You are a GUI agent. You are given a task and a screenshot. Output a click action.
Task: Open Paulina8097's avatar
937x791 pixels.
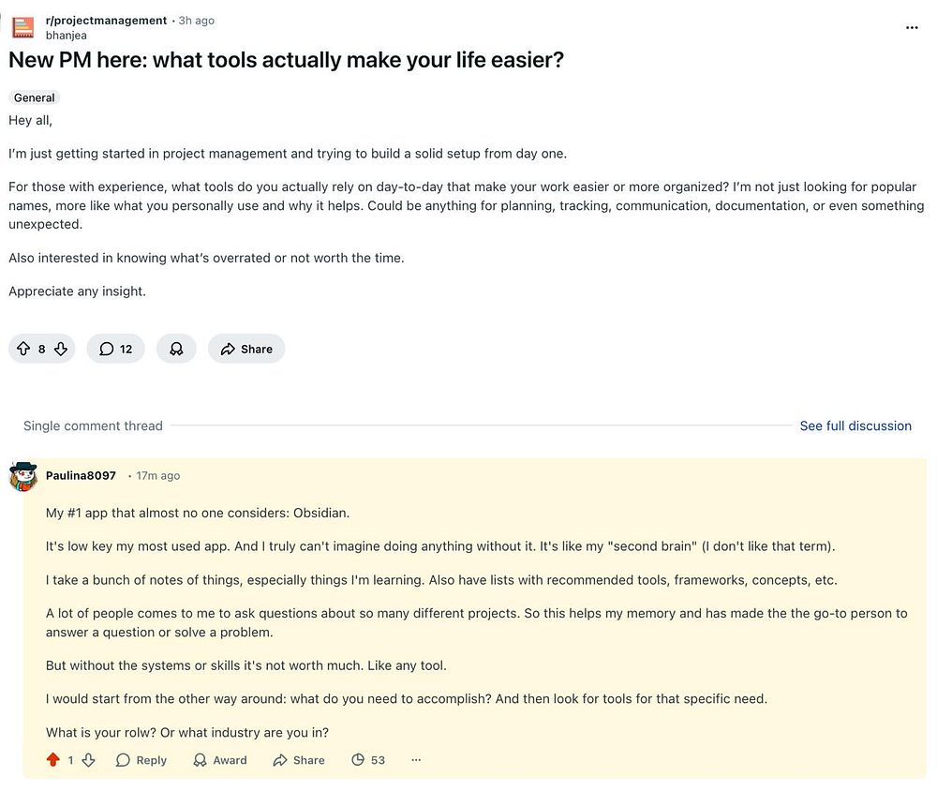(23, 476)
